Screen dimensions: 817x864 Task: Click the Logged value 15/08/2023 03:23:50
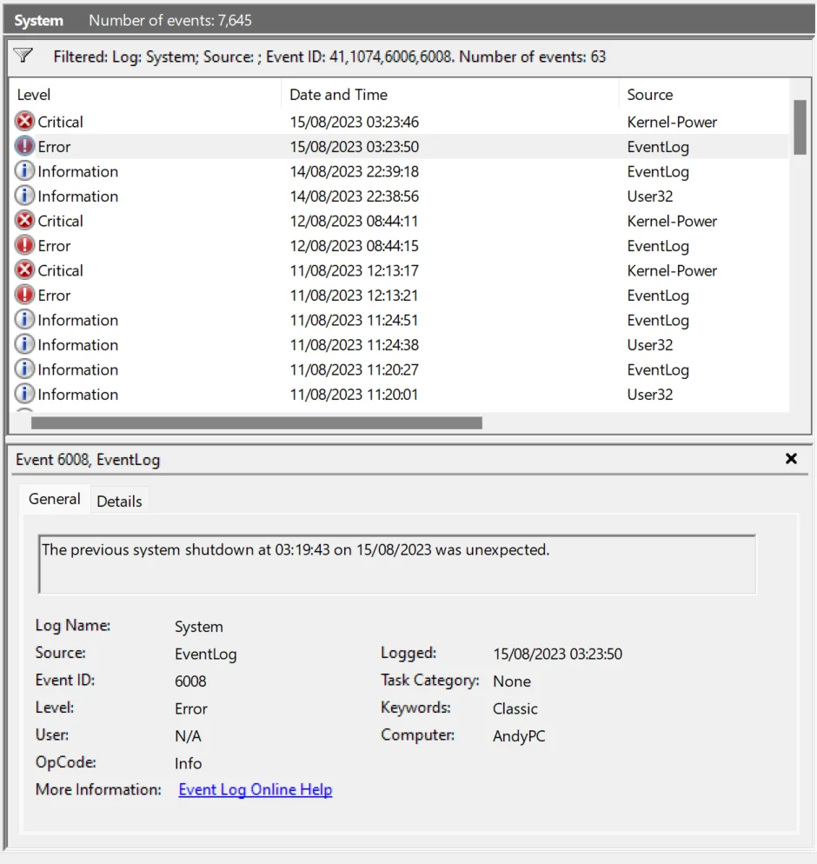coord(557,654)
